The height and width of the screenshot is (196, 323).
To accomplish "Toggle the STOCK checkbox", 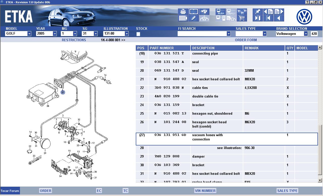I will (138, 34).
